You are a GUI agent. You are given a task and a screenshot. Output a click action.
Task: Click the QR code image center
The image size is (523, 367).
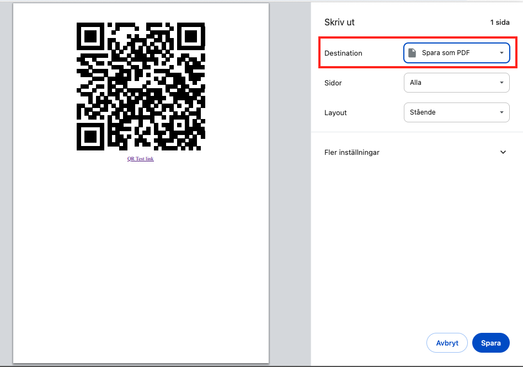pos(141,87)
